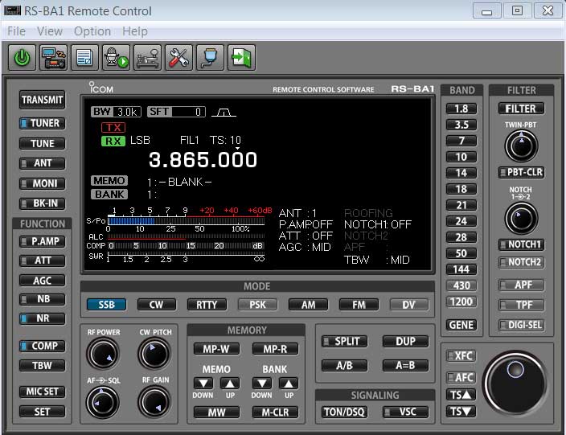Select AM mode
566x435 pixels.
[x=308, y=305]
